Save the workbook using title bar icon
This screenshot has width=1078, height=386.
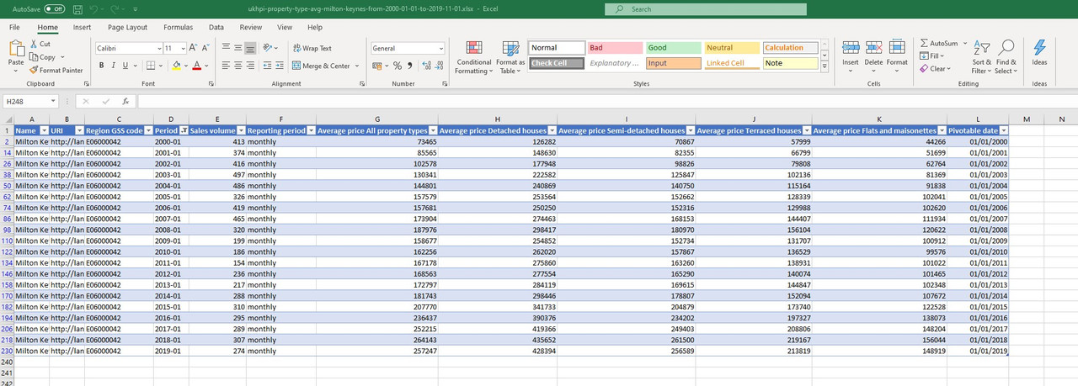point(77,8)
